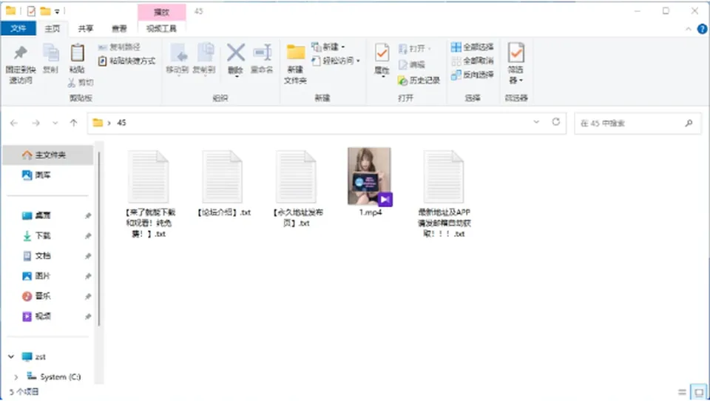Select the first txt file
The height and width of the screenshot is (401, 710).
click(x=150, y=194)
